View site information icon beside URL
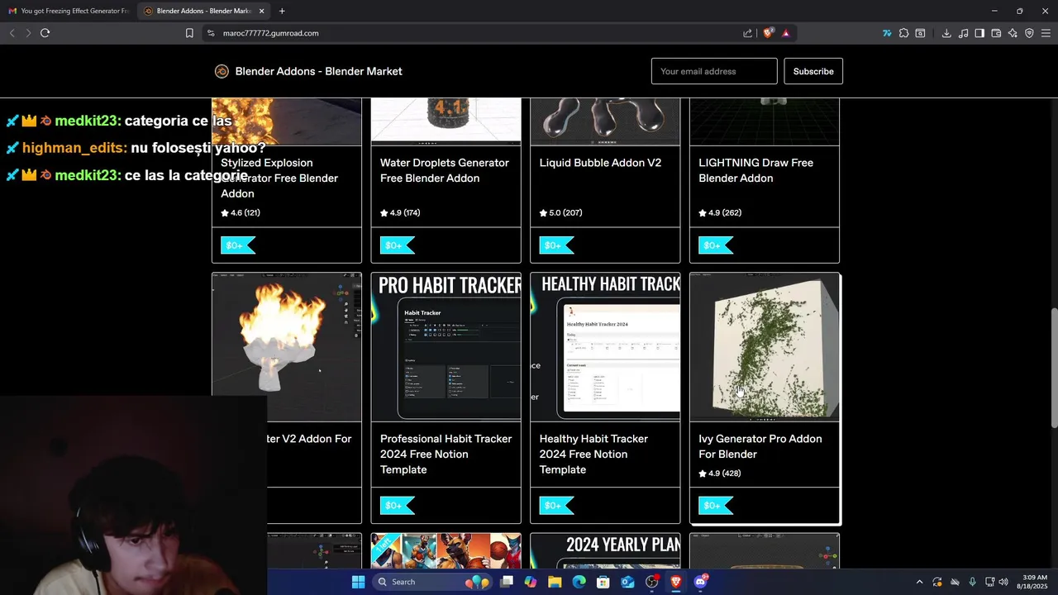The image size is (1058, 595). (211, 33)
